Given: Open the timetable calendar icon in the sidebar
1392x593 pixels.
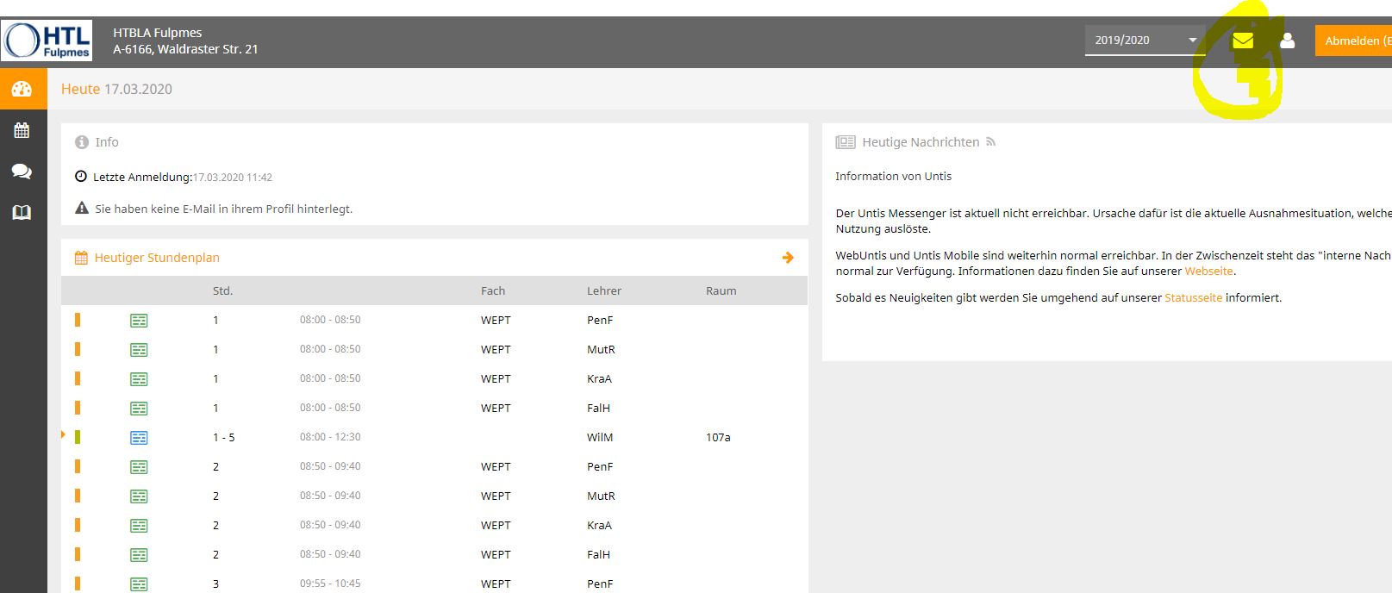Looking at the screenshot, I should 22,130.
